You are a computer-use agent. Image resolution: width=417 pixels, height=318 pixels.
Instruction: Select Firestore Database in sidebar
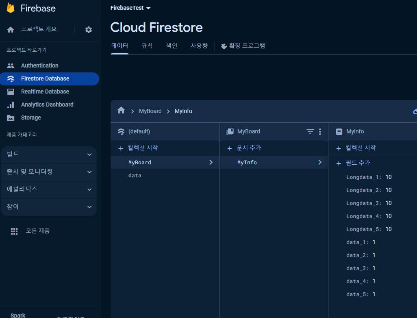click(50, 79)
